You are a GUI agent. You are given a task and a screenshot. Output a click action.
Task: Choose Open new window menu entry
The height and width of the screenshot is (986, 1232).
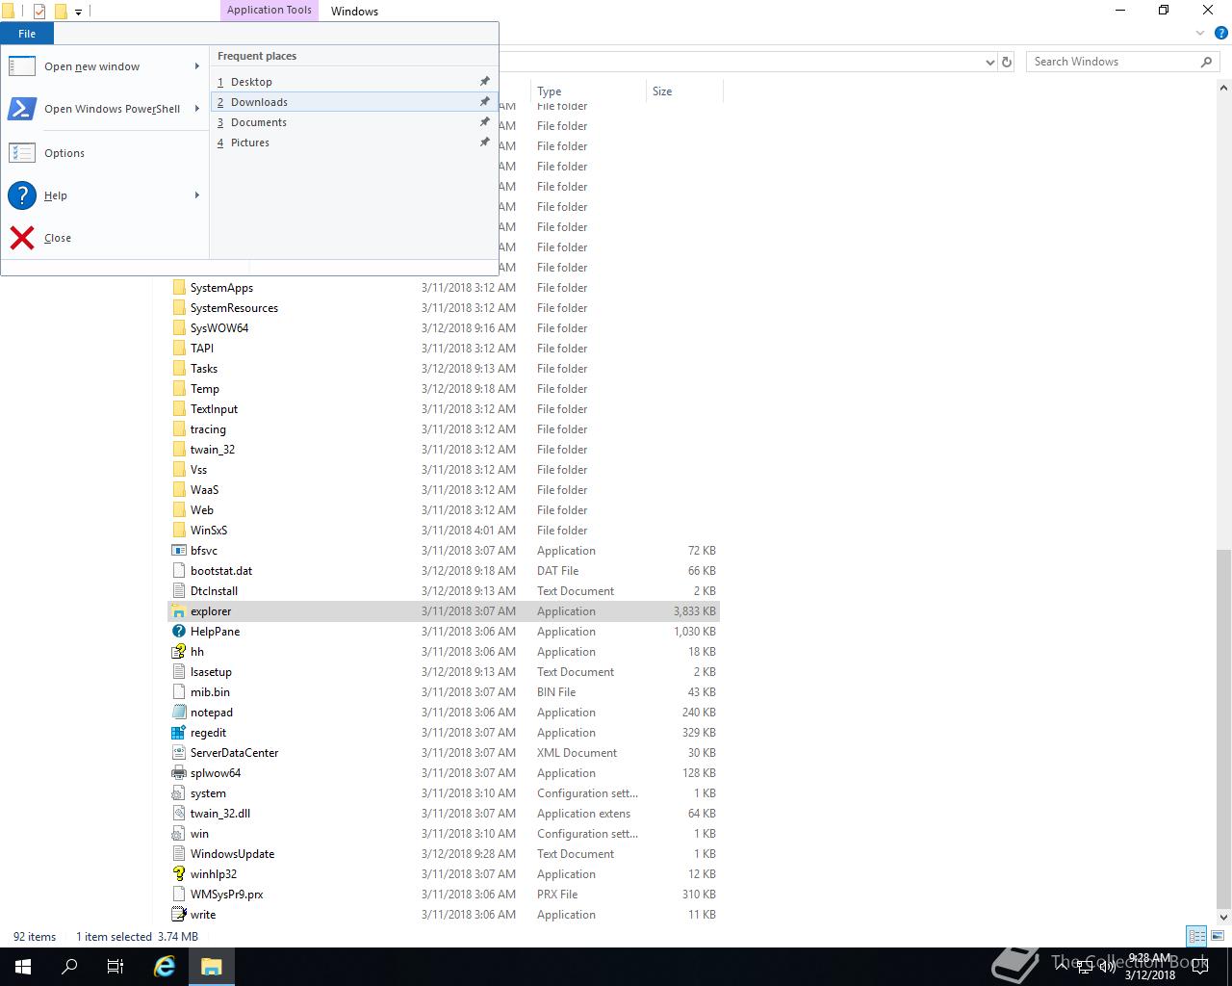[x=105, y=66]
